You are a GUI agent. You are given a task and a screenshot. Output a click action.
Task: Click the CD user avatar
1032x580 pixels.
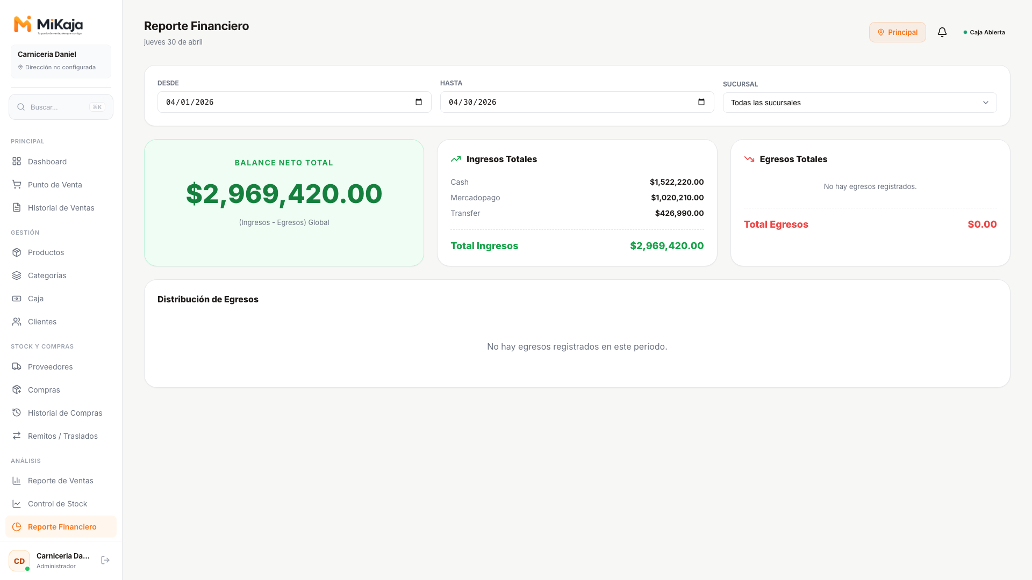click(x=19, y=561)
